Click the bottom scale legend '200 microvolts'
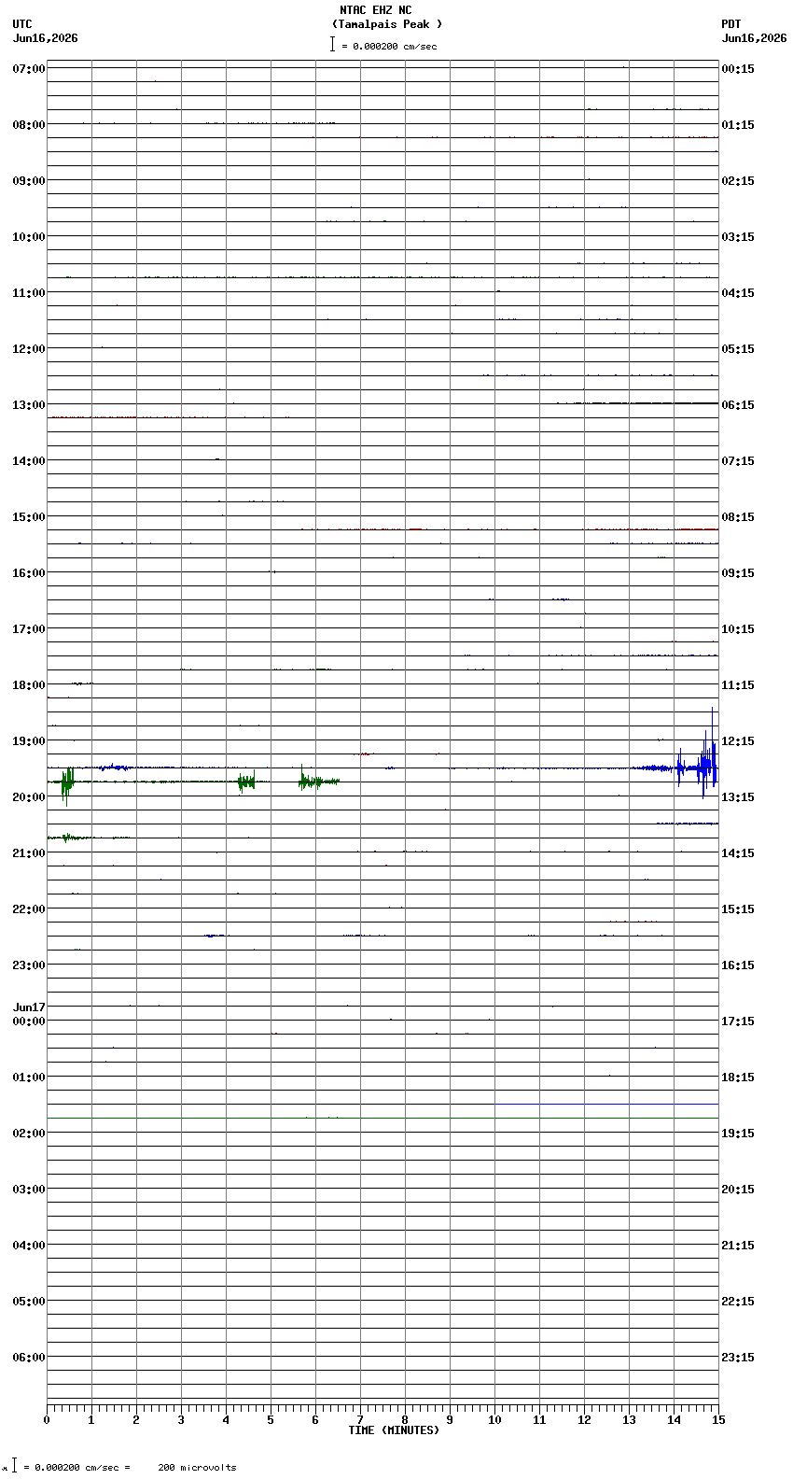This screenshot has height=1479, width=793. [197, 1468]
